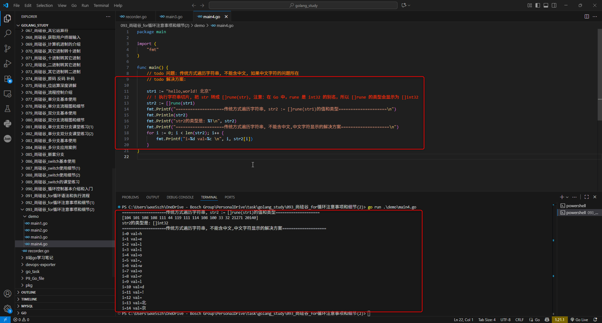Collapse the GOLANG_STUDY root folder
The height and width of the screenshot is (323, 602).
pyautogui.click(x=65, y=25)
